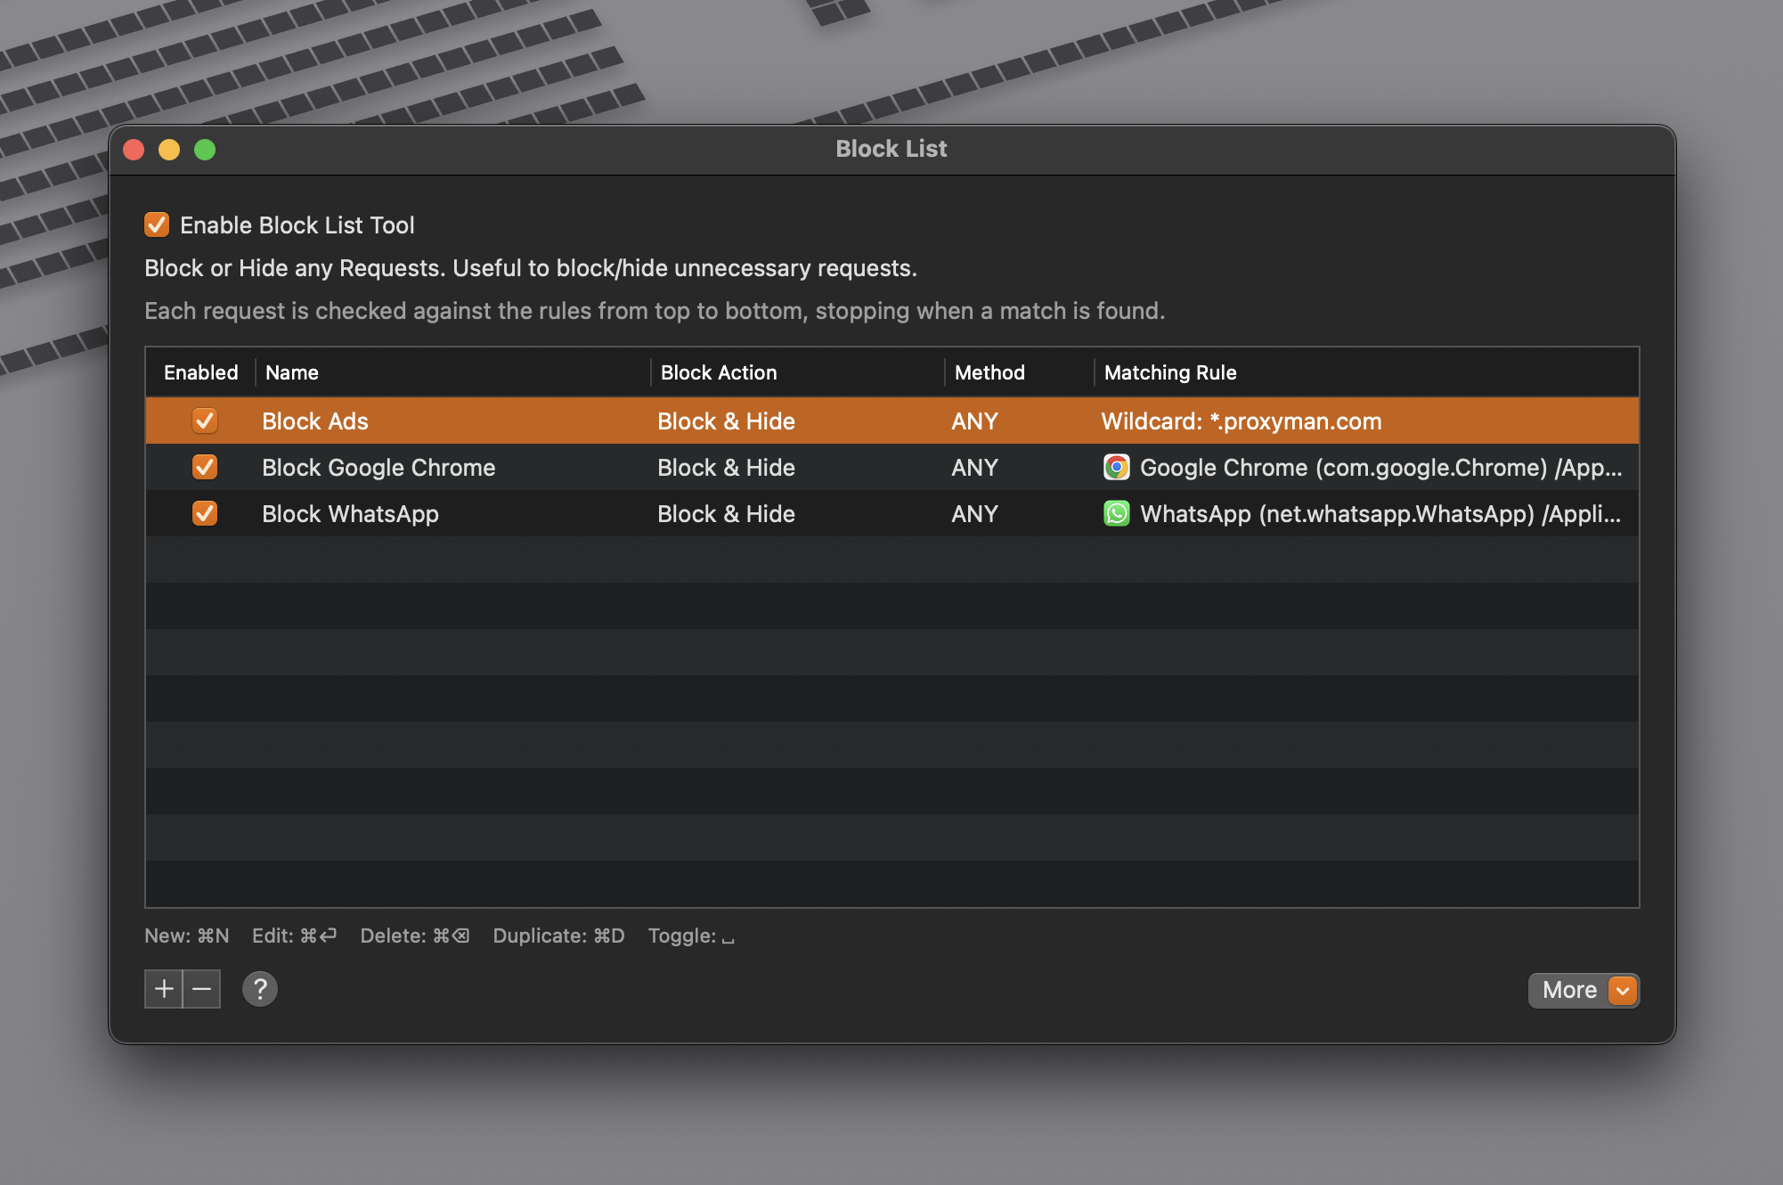Select the Block WhatsApp row name
The width and height of the screenshot is (1783, 1185).
(x=350, y=513)
